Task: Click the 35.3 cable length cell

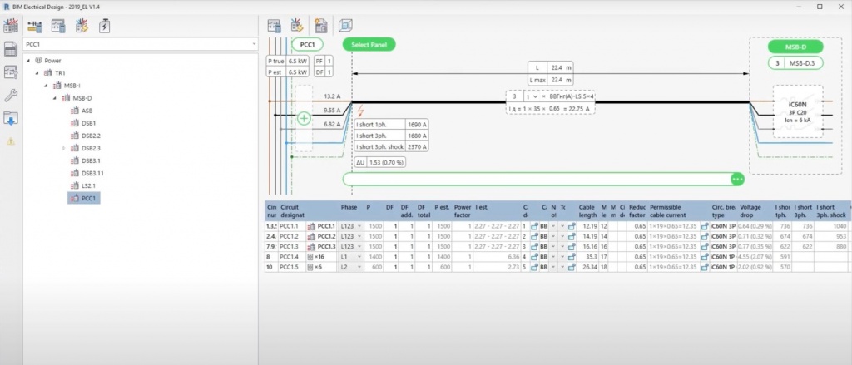Action: click(588, 256)
